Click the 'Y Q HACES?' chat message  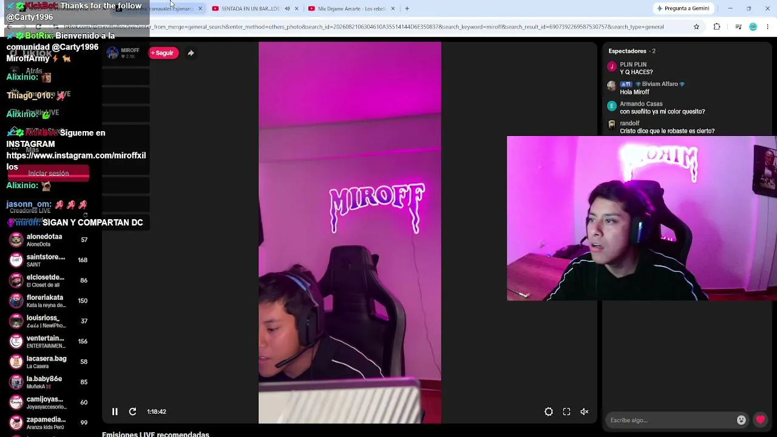(x=636, y=72)
